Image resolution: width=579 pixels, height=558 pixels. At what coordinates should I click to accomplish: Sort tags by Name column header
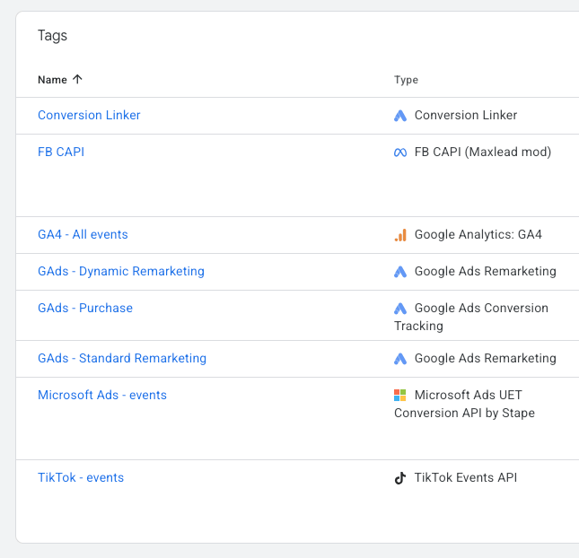click(x=52, y=80)
